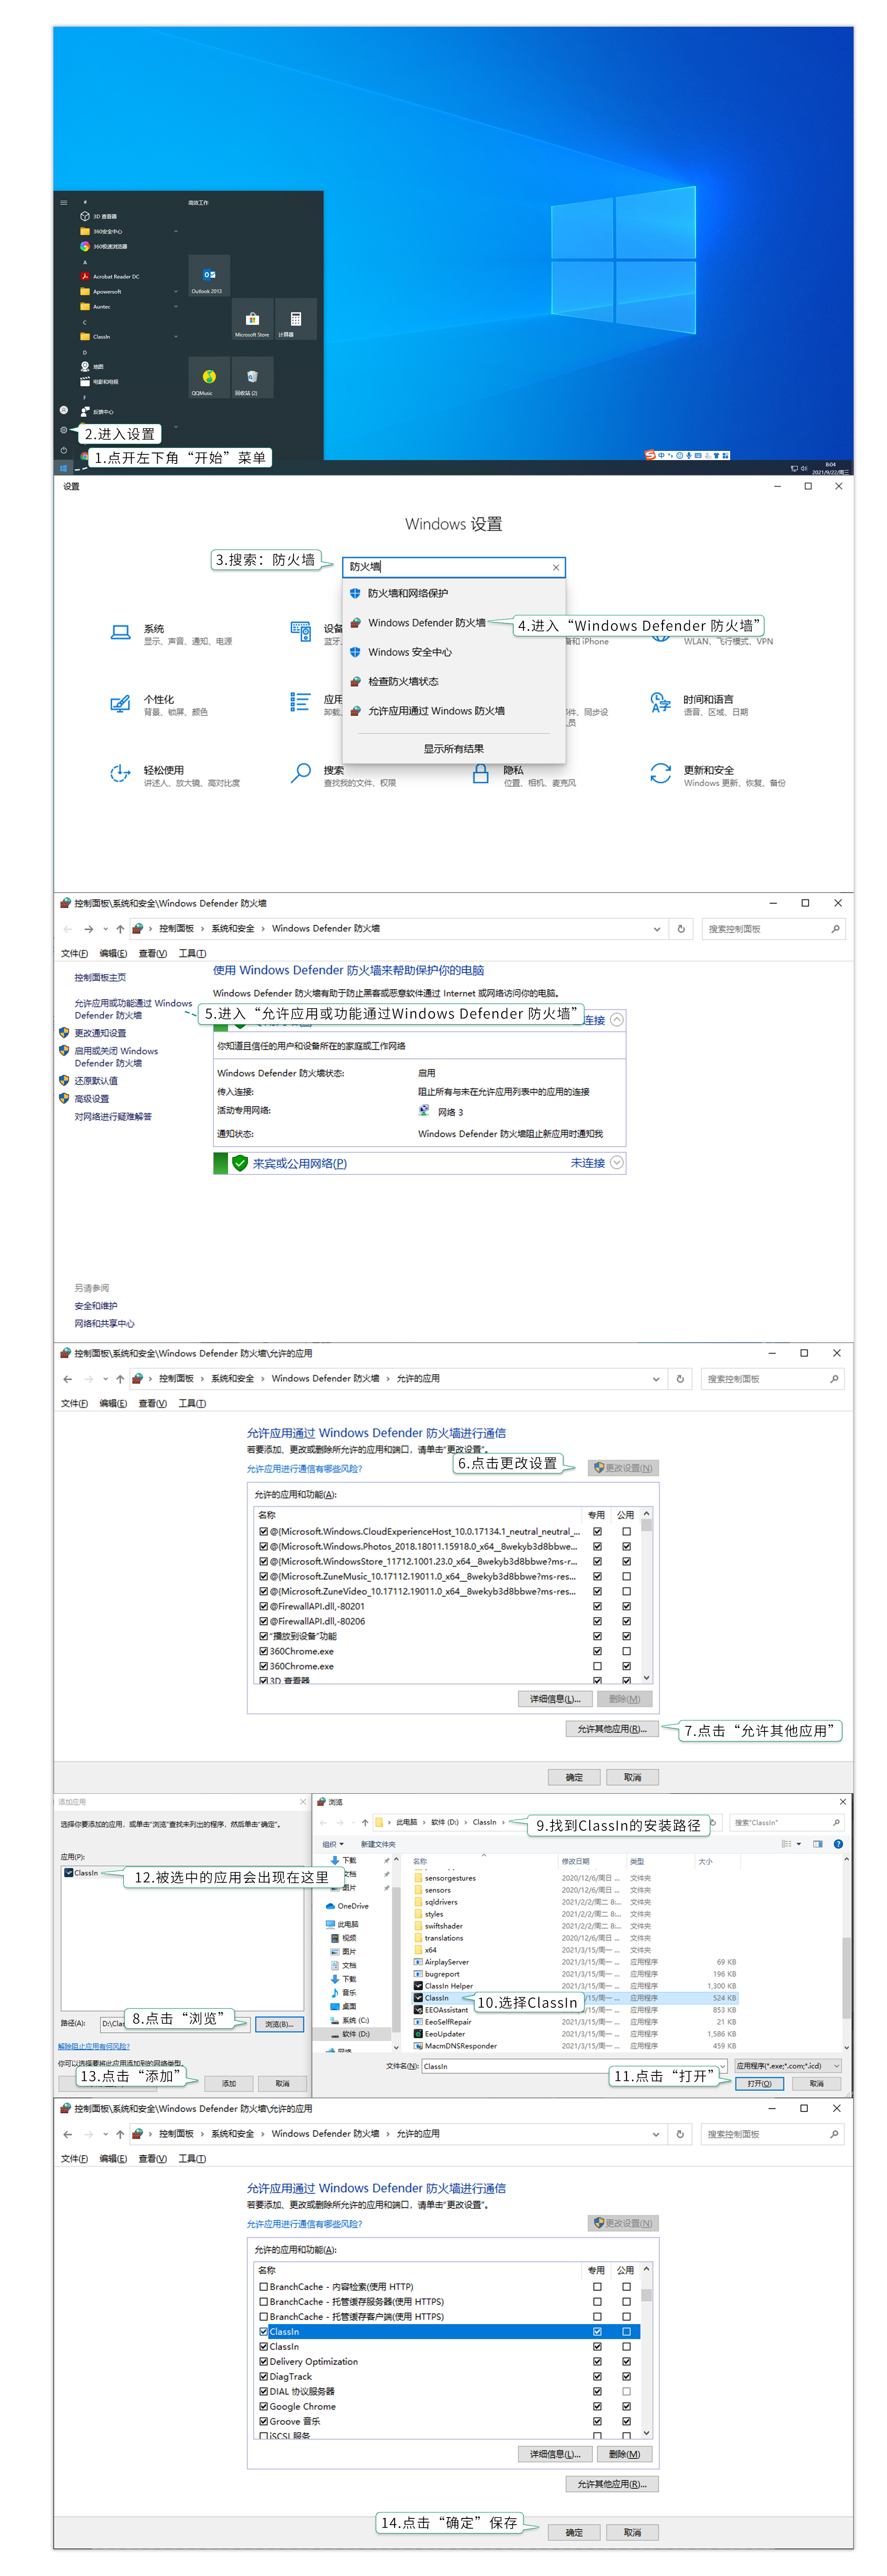887x2576 pixels.
Task: Open the 地图 app in Start menu
Action: [92, 366]
